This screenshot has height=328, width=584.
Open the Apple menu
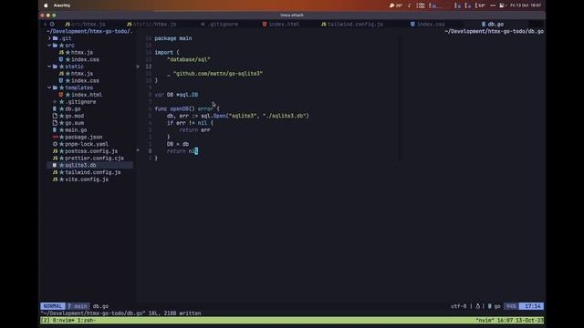click(x=46, y=5)
